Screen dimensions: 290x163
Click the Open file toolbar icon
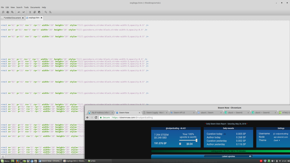[8, 12]
